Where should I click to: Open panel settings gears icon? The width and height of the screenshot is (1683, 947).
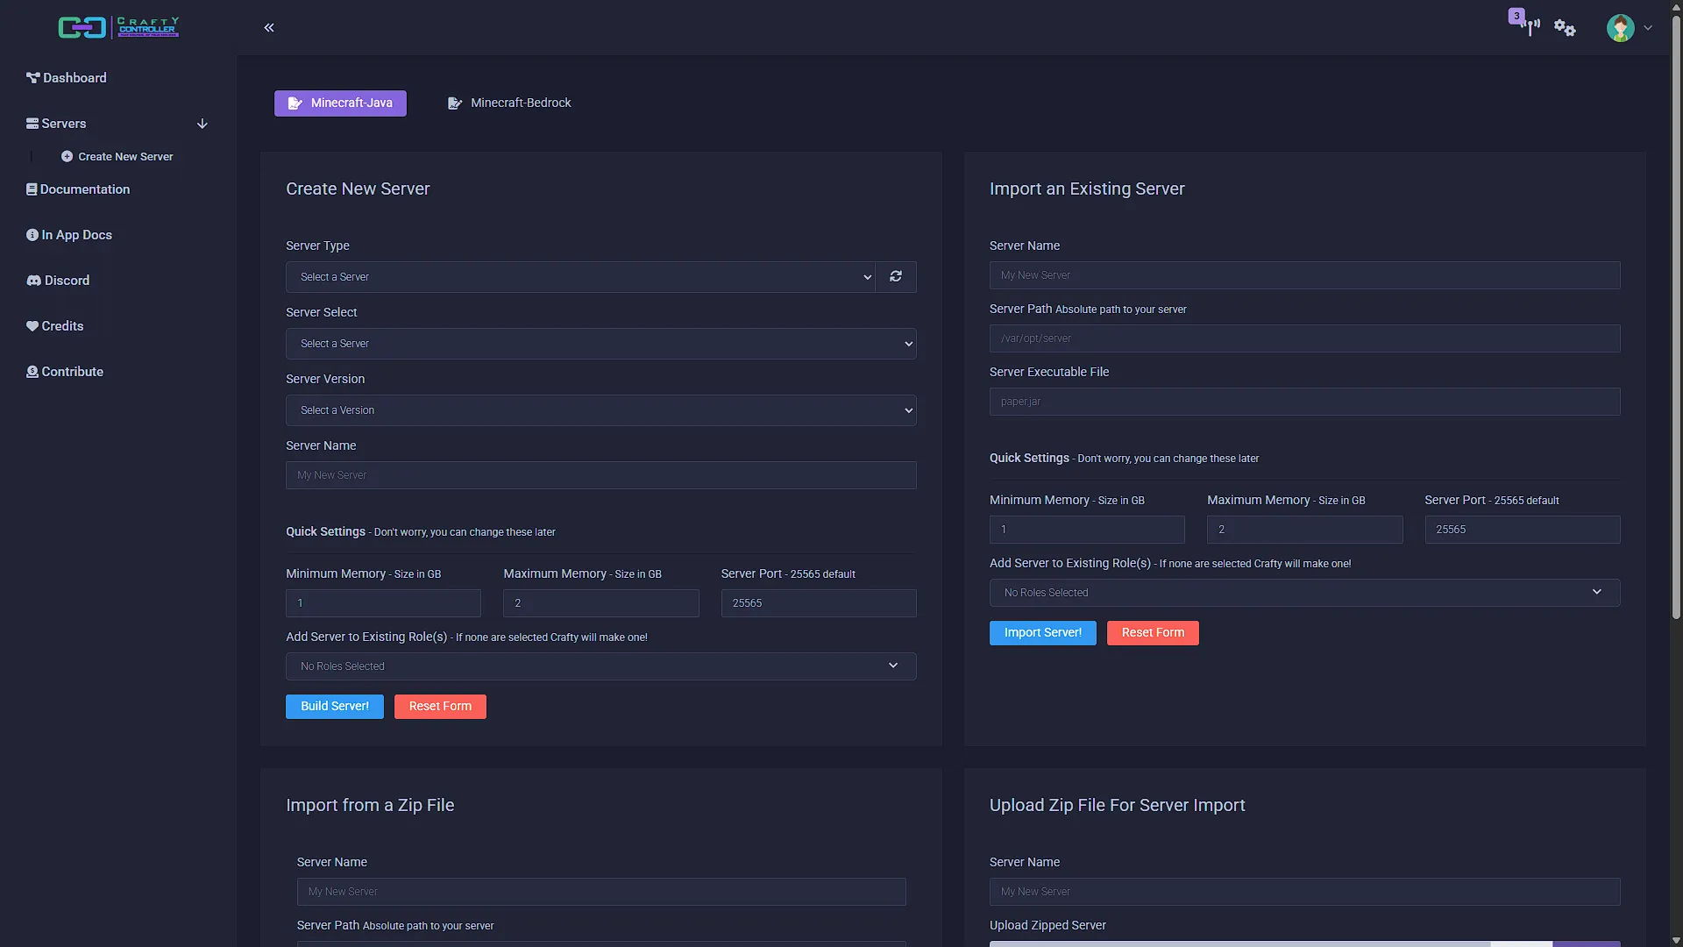1565,28
